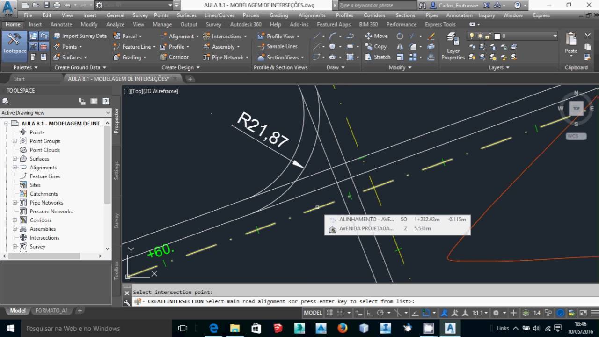Toggle polar tracking in status bar
Image resolution: width=599 pixels, height=337 pixels.
[380, 313]
